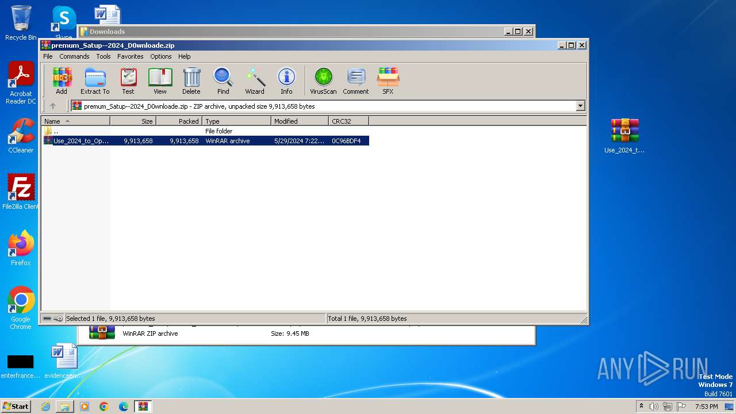Screen dimensions: 736x414
Task: Open the Wizard wand icon
Action: click(x=255, y=80)
